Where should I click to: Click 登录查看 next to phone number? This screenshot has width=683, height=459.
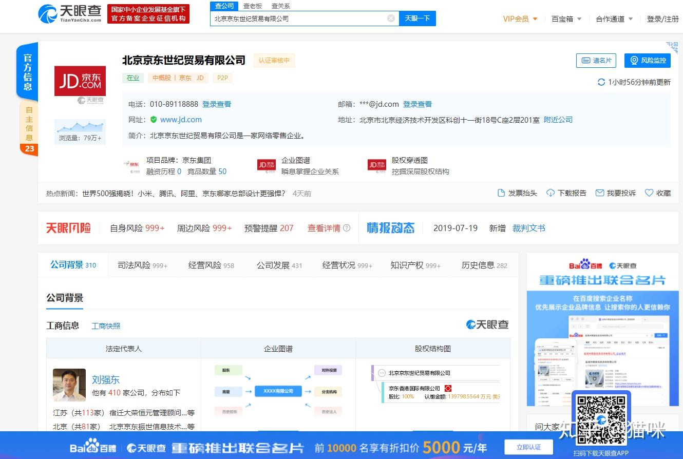[x=217, y=104]
